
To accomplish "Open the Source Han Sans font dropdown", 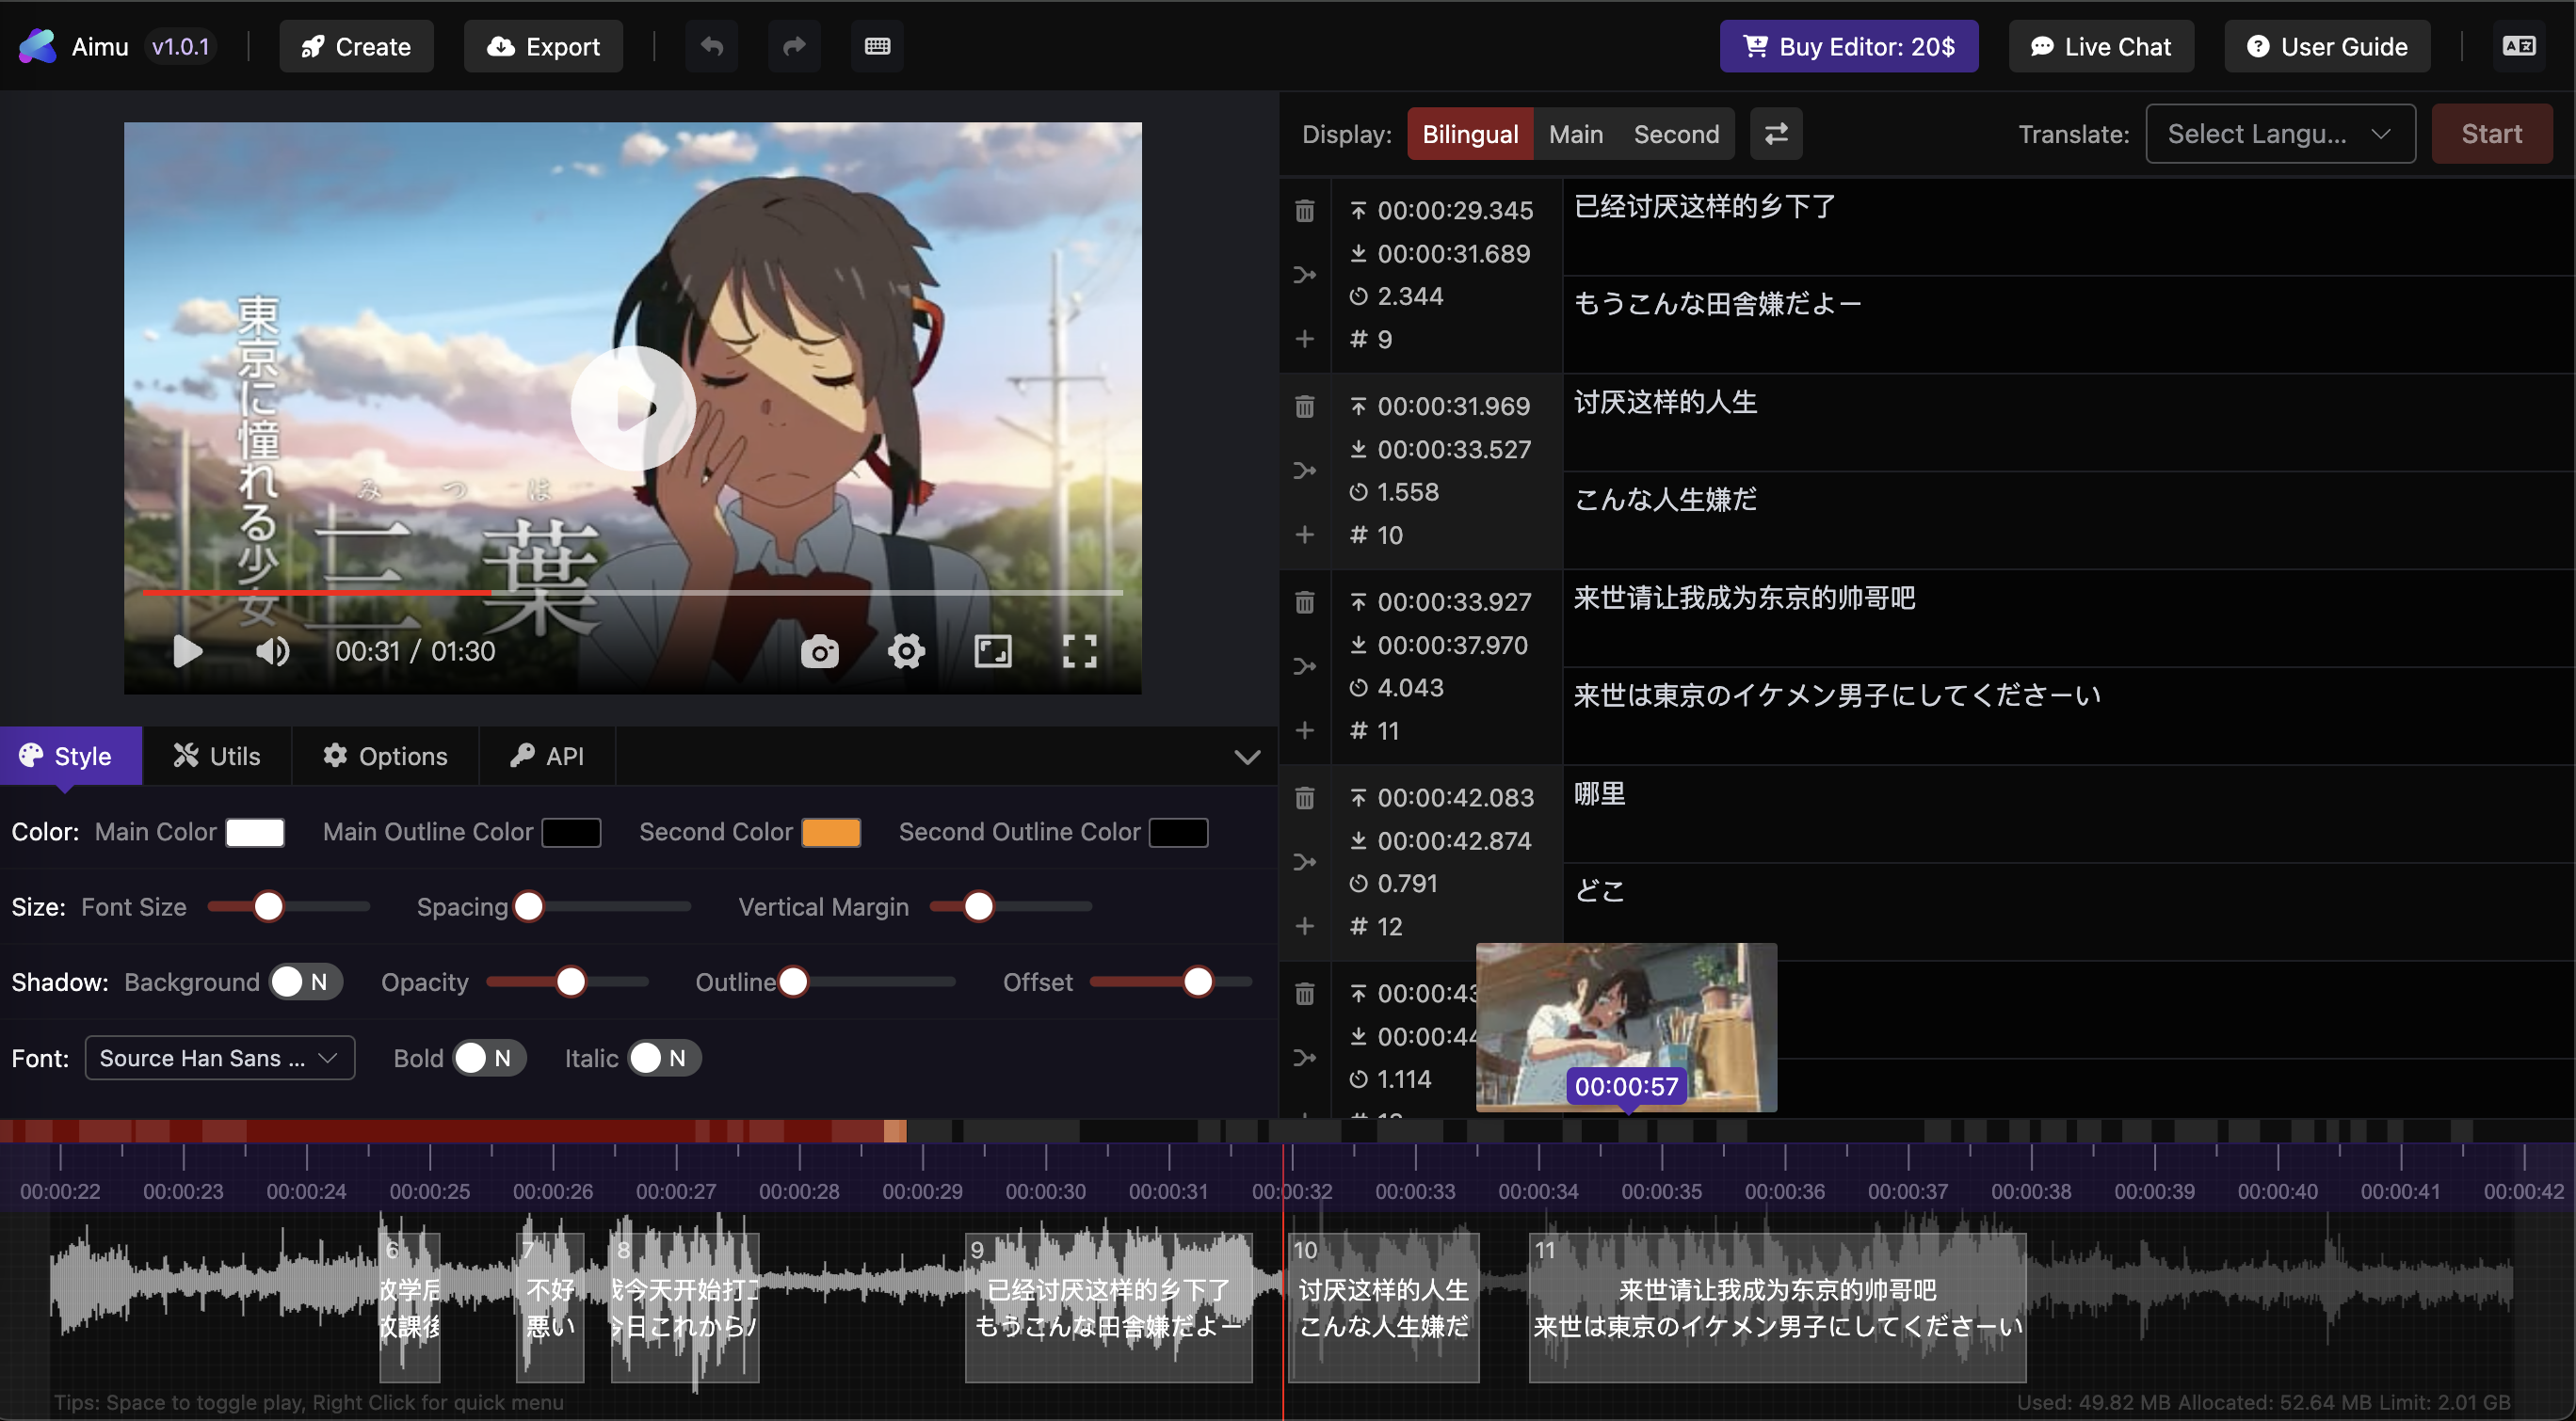I will (220, 1059).
